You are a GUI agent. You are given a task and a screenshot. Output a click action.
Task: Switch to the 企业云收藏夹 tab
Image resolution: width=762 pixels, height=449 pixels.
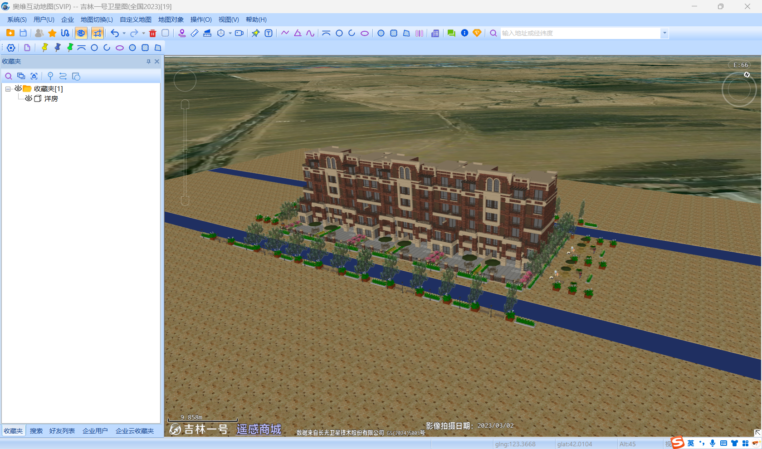(135, 431)
